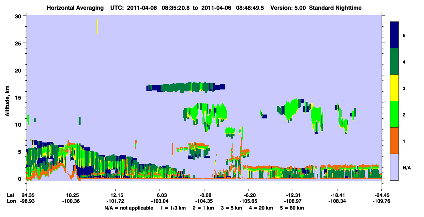Click 'Version: 5.00' in the title
This screenshot has height=217, width=424.
pyautogui.click(x=288, y=8)
